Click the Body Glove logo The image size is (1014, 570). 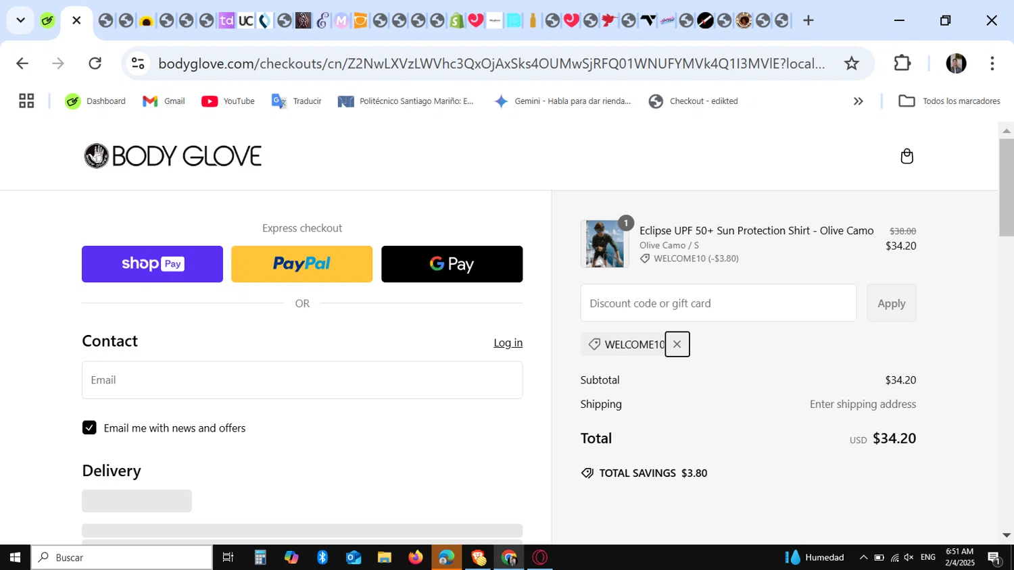(x=172, y=156)
